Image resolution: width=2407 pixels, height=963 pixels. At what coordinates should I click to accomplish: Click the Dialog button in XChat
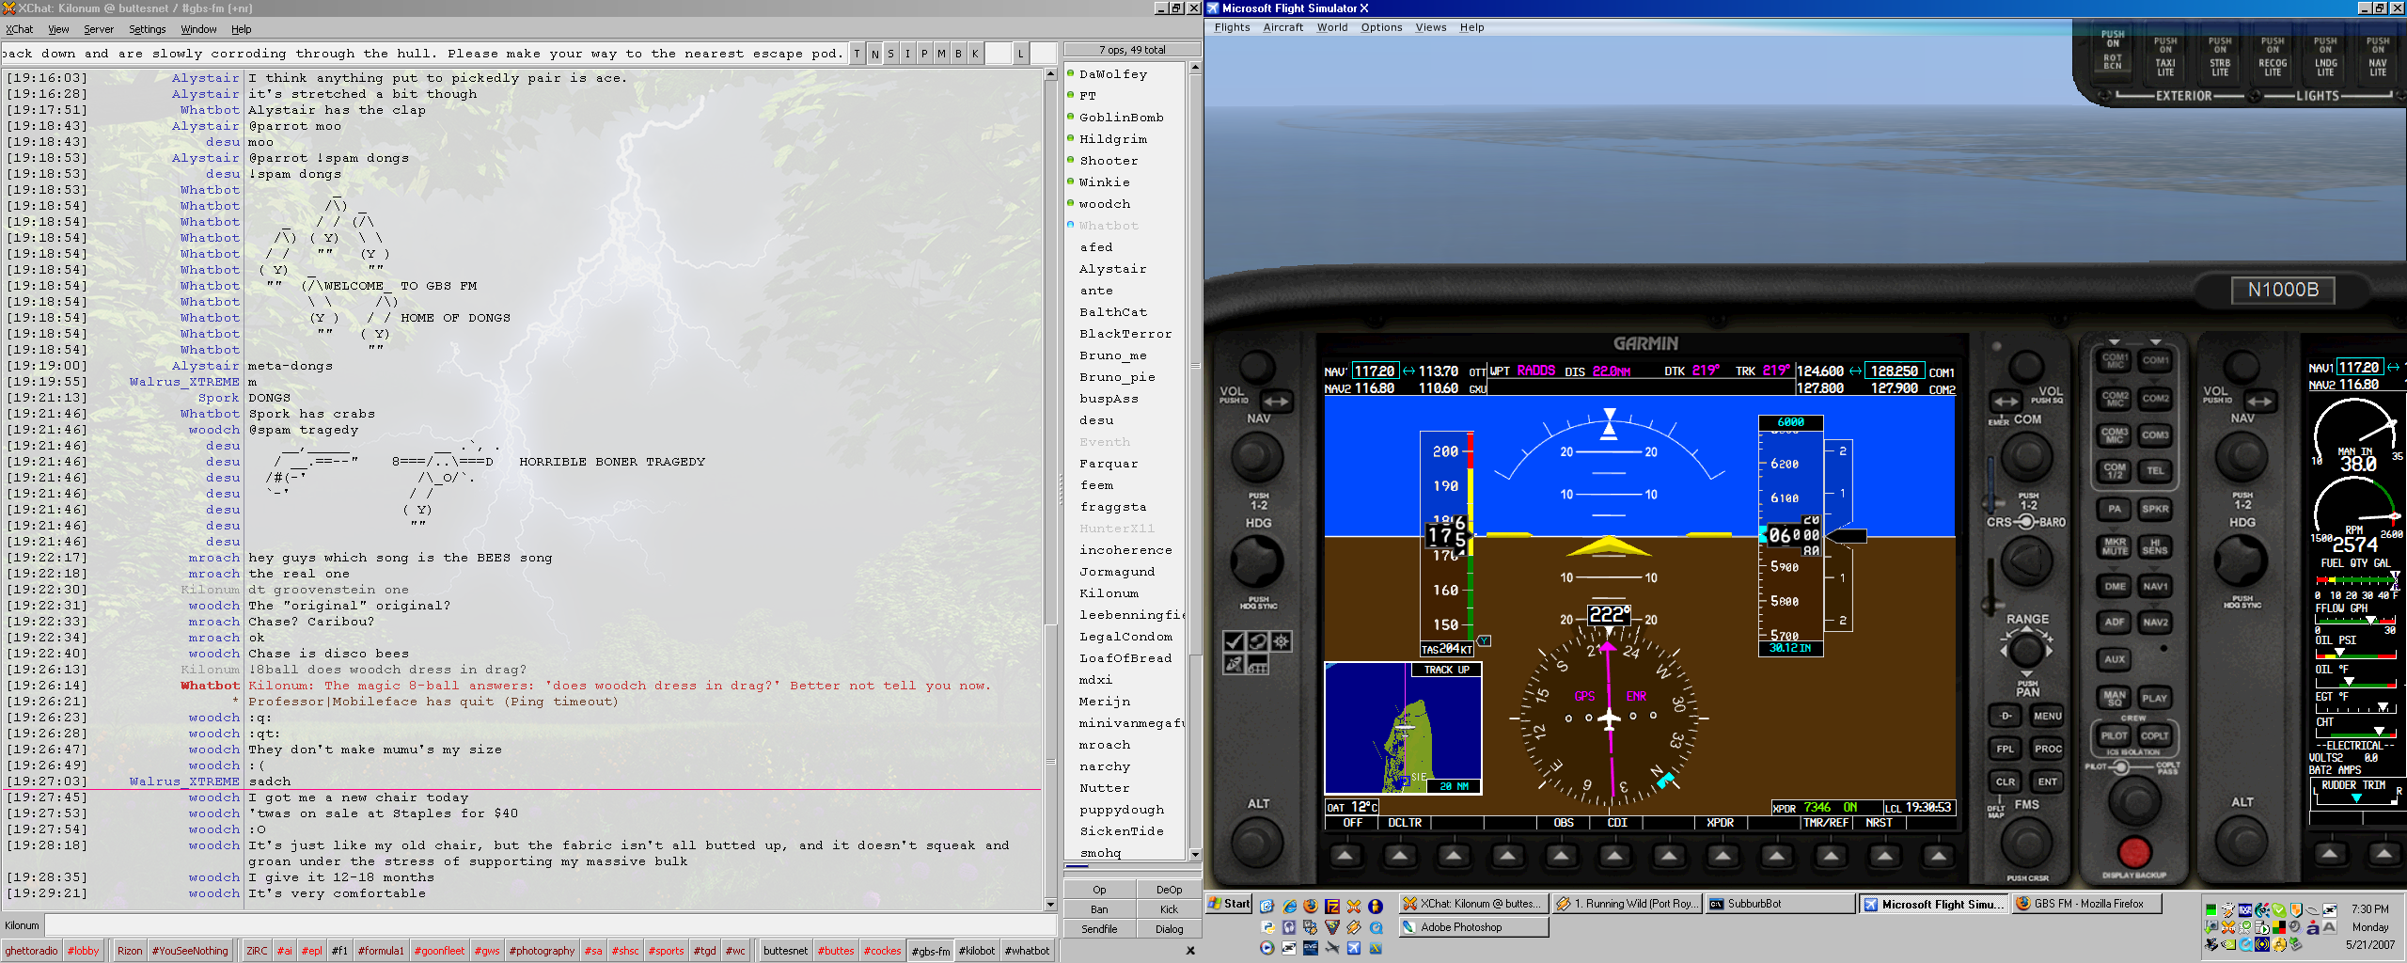click(x=1169, y=929)
